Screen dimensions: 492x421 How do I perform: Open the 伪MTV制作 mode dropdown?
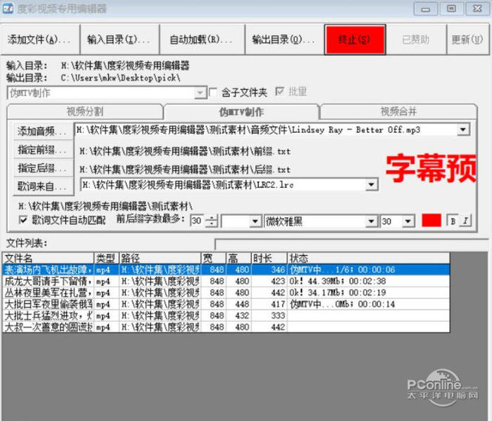point(200,93)
